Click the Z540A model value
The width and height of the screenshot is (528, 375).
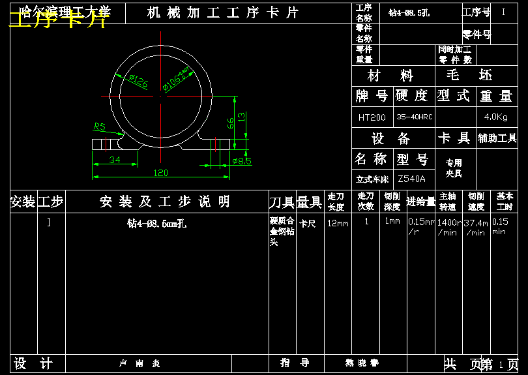411,179
